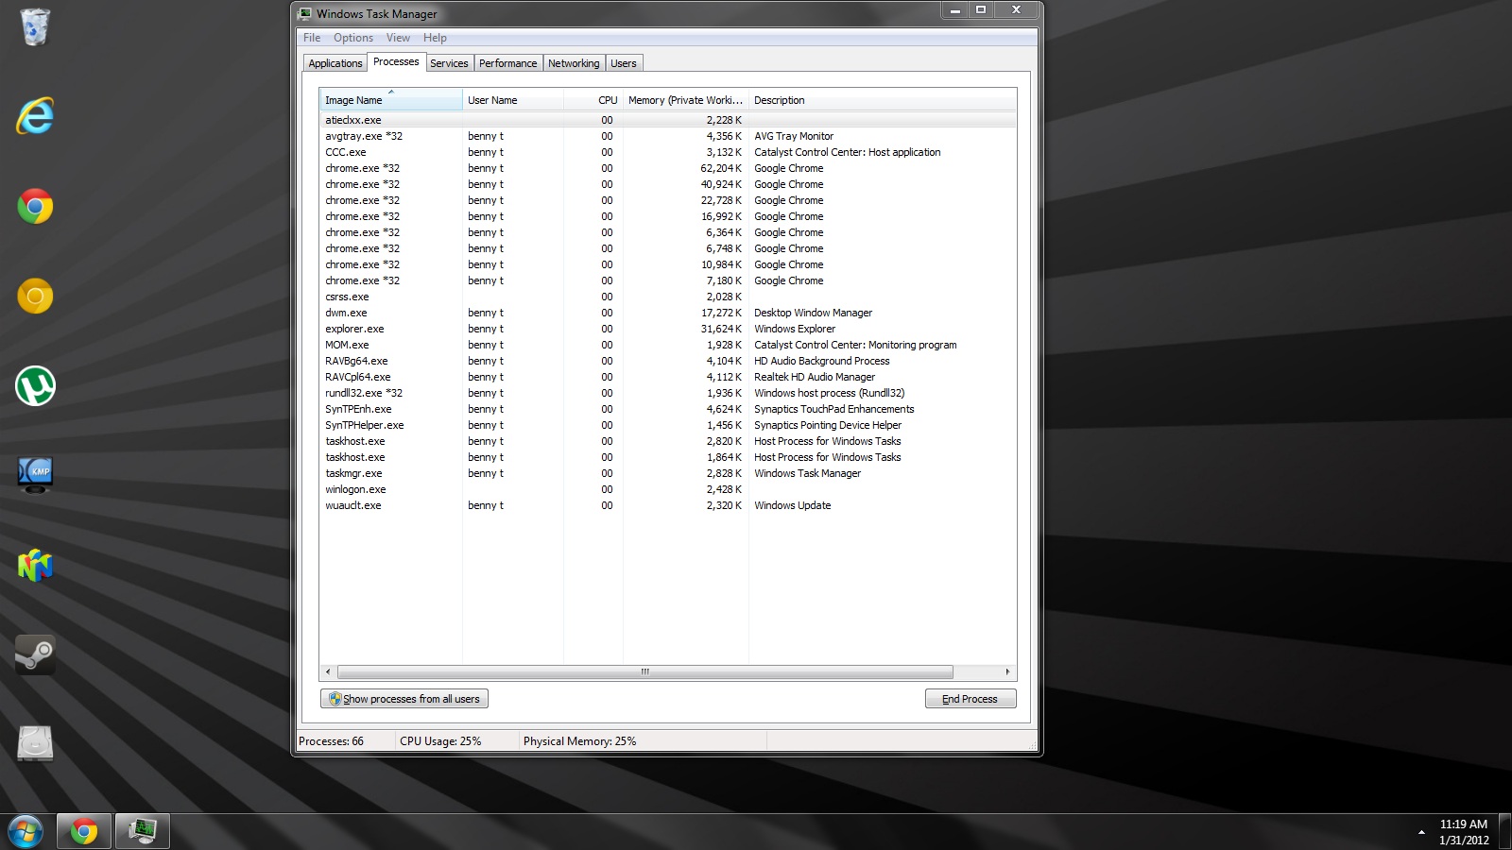The image size is (1512, 850).
Task: Select chrome.exe using 6,364 K
Action: coord(668,232)
